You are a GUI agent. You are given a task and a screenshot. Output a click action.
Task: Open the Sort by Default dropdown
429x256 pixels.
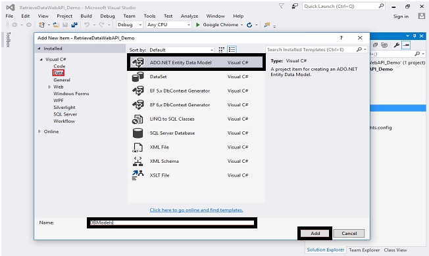click(x=181, y=50)
